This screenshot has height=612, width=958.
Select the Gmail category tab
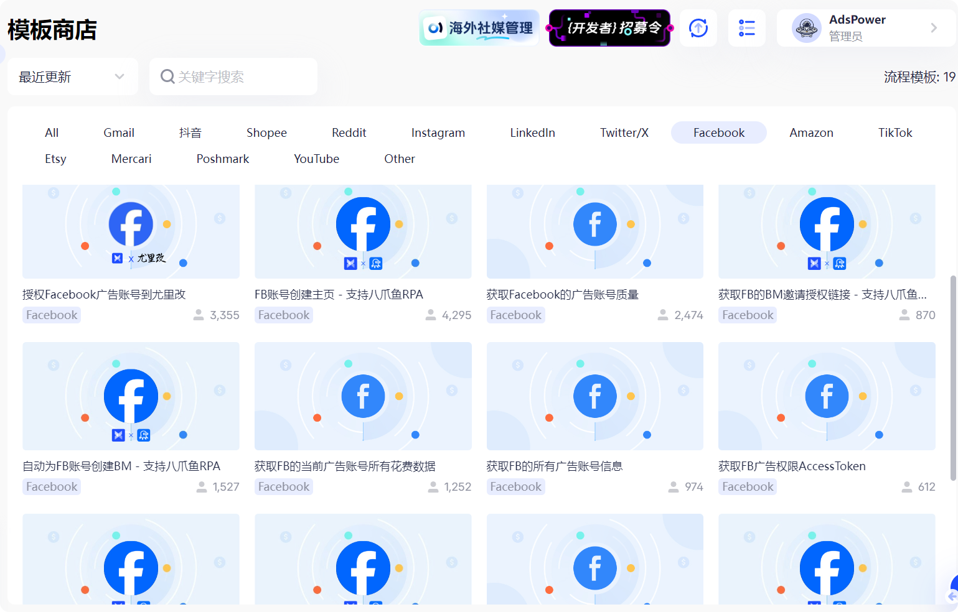point(118,132)
